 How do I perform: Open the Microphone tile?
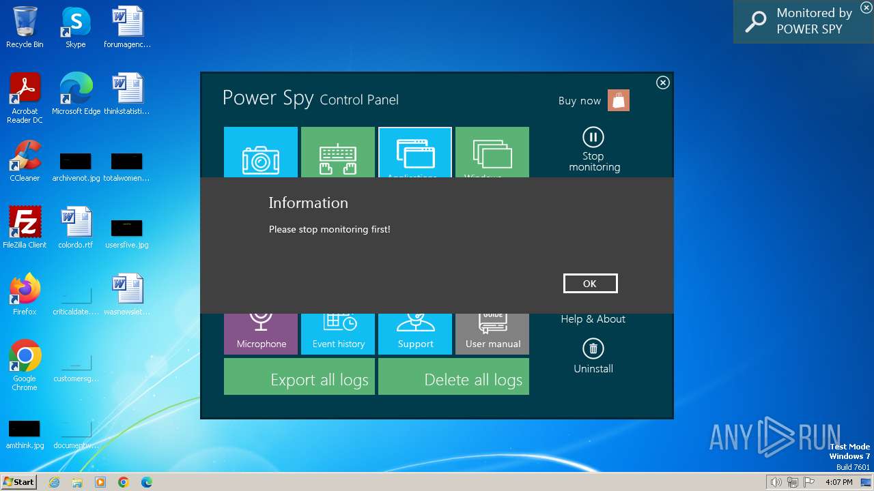[261, 334]
